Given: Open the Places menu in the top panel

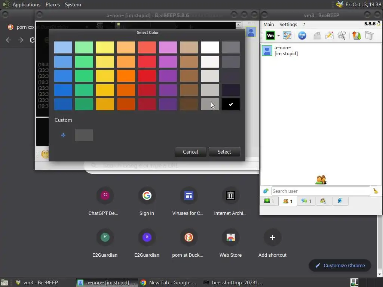Looking at the screenshot, I should 53,4.
